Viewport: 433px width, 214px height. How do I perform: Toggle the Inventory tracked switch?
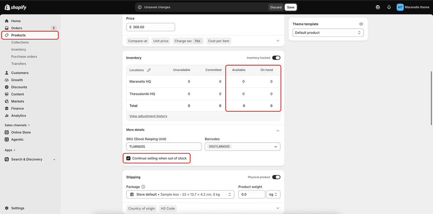pos(276,58)
